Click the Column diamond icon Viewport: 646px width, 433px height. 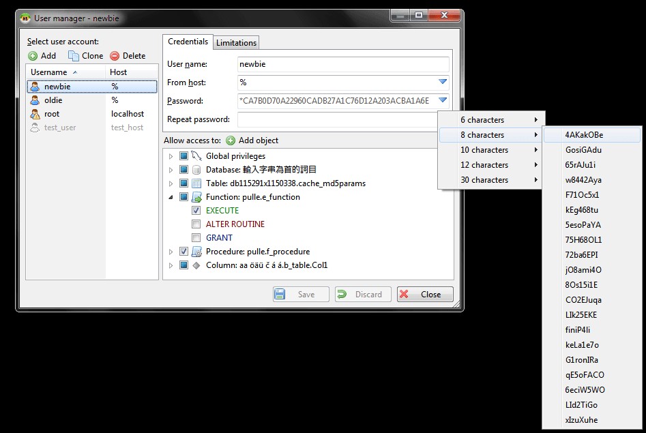tap(196, 265)
